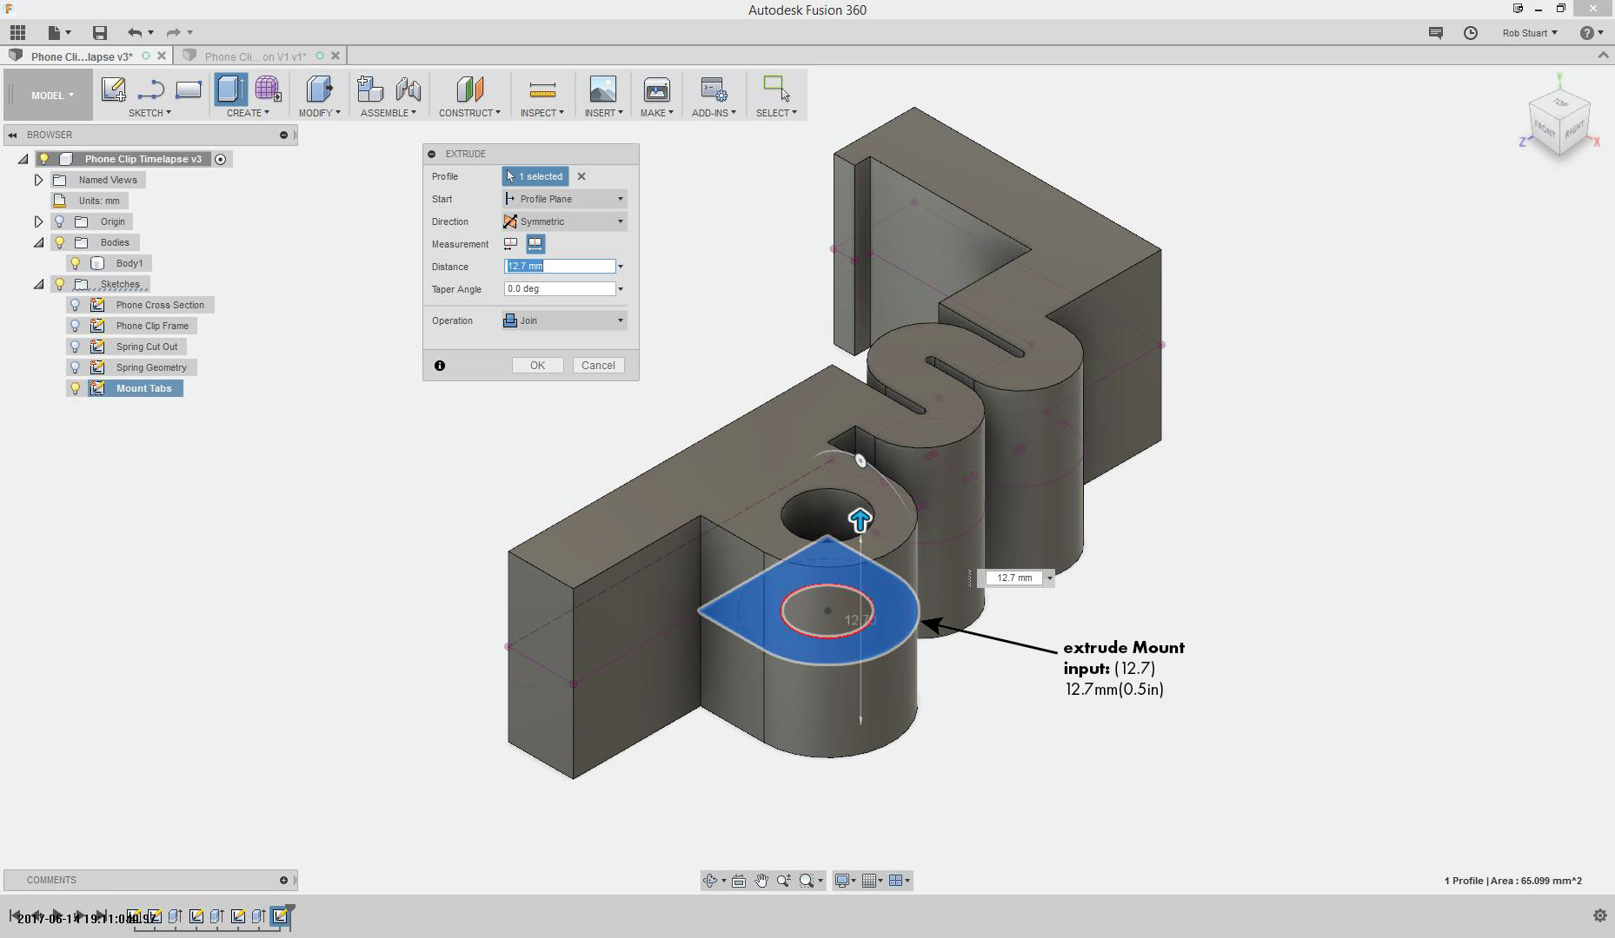1615x938 pixels.
Task: Open the Taper Angle dropdown arrow
Action: pyautogui.click(x=621, y=289)
